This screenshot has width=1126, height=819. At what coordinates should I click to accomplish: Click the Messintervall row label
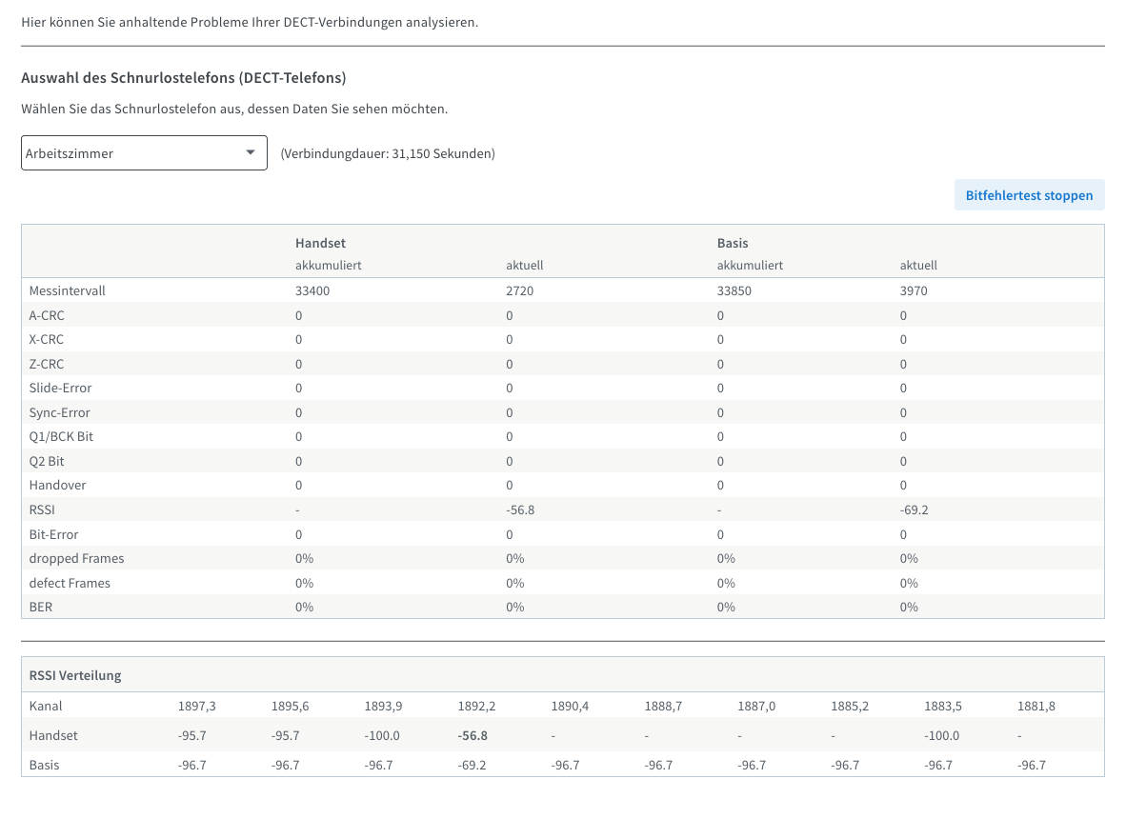pyautogui.click(x=67, y=290)
